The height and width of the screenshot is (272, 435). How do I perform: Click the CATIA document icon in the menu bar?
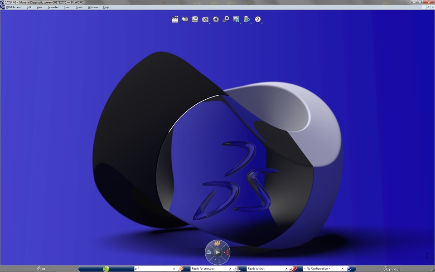coord(2,7)
